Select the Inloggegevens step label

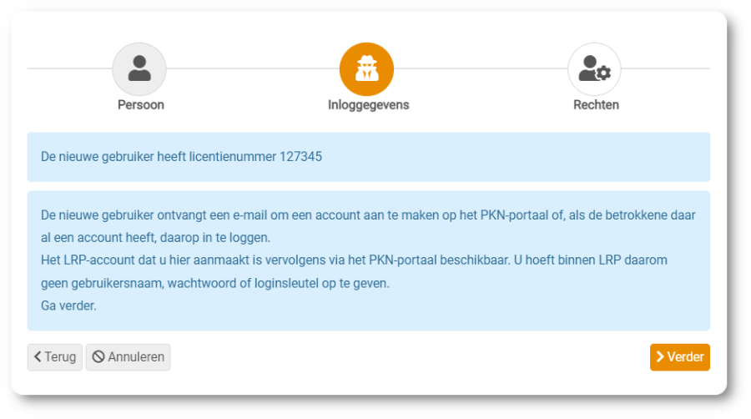368,105
